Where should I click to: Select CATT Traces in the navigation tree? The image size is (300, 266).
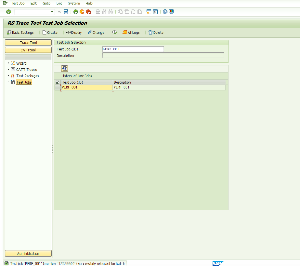point(26,70)
